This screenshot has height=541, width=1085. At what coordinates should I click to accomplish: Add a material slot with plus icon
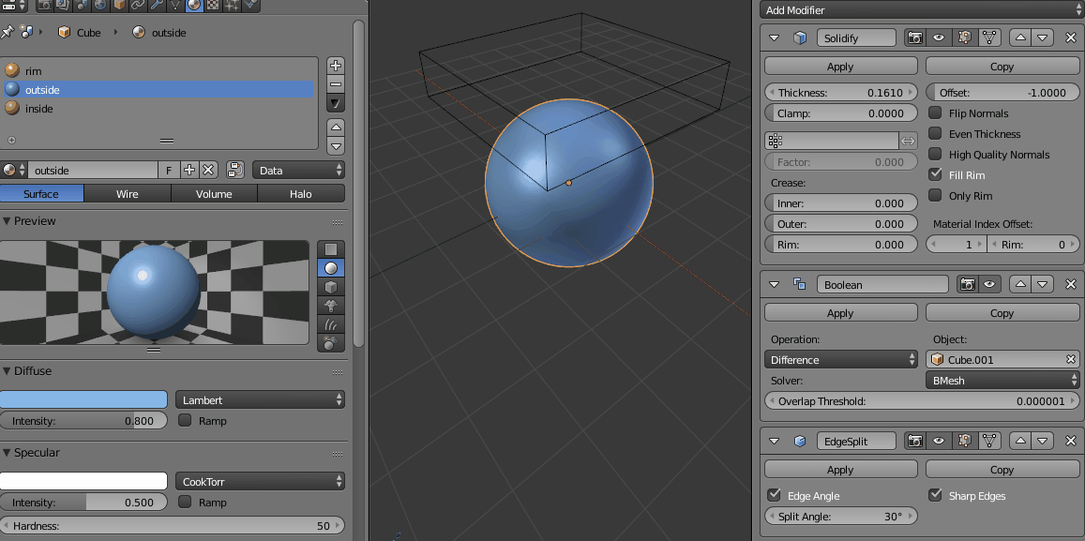pos(336,66)
